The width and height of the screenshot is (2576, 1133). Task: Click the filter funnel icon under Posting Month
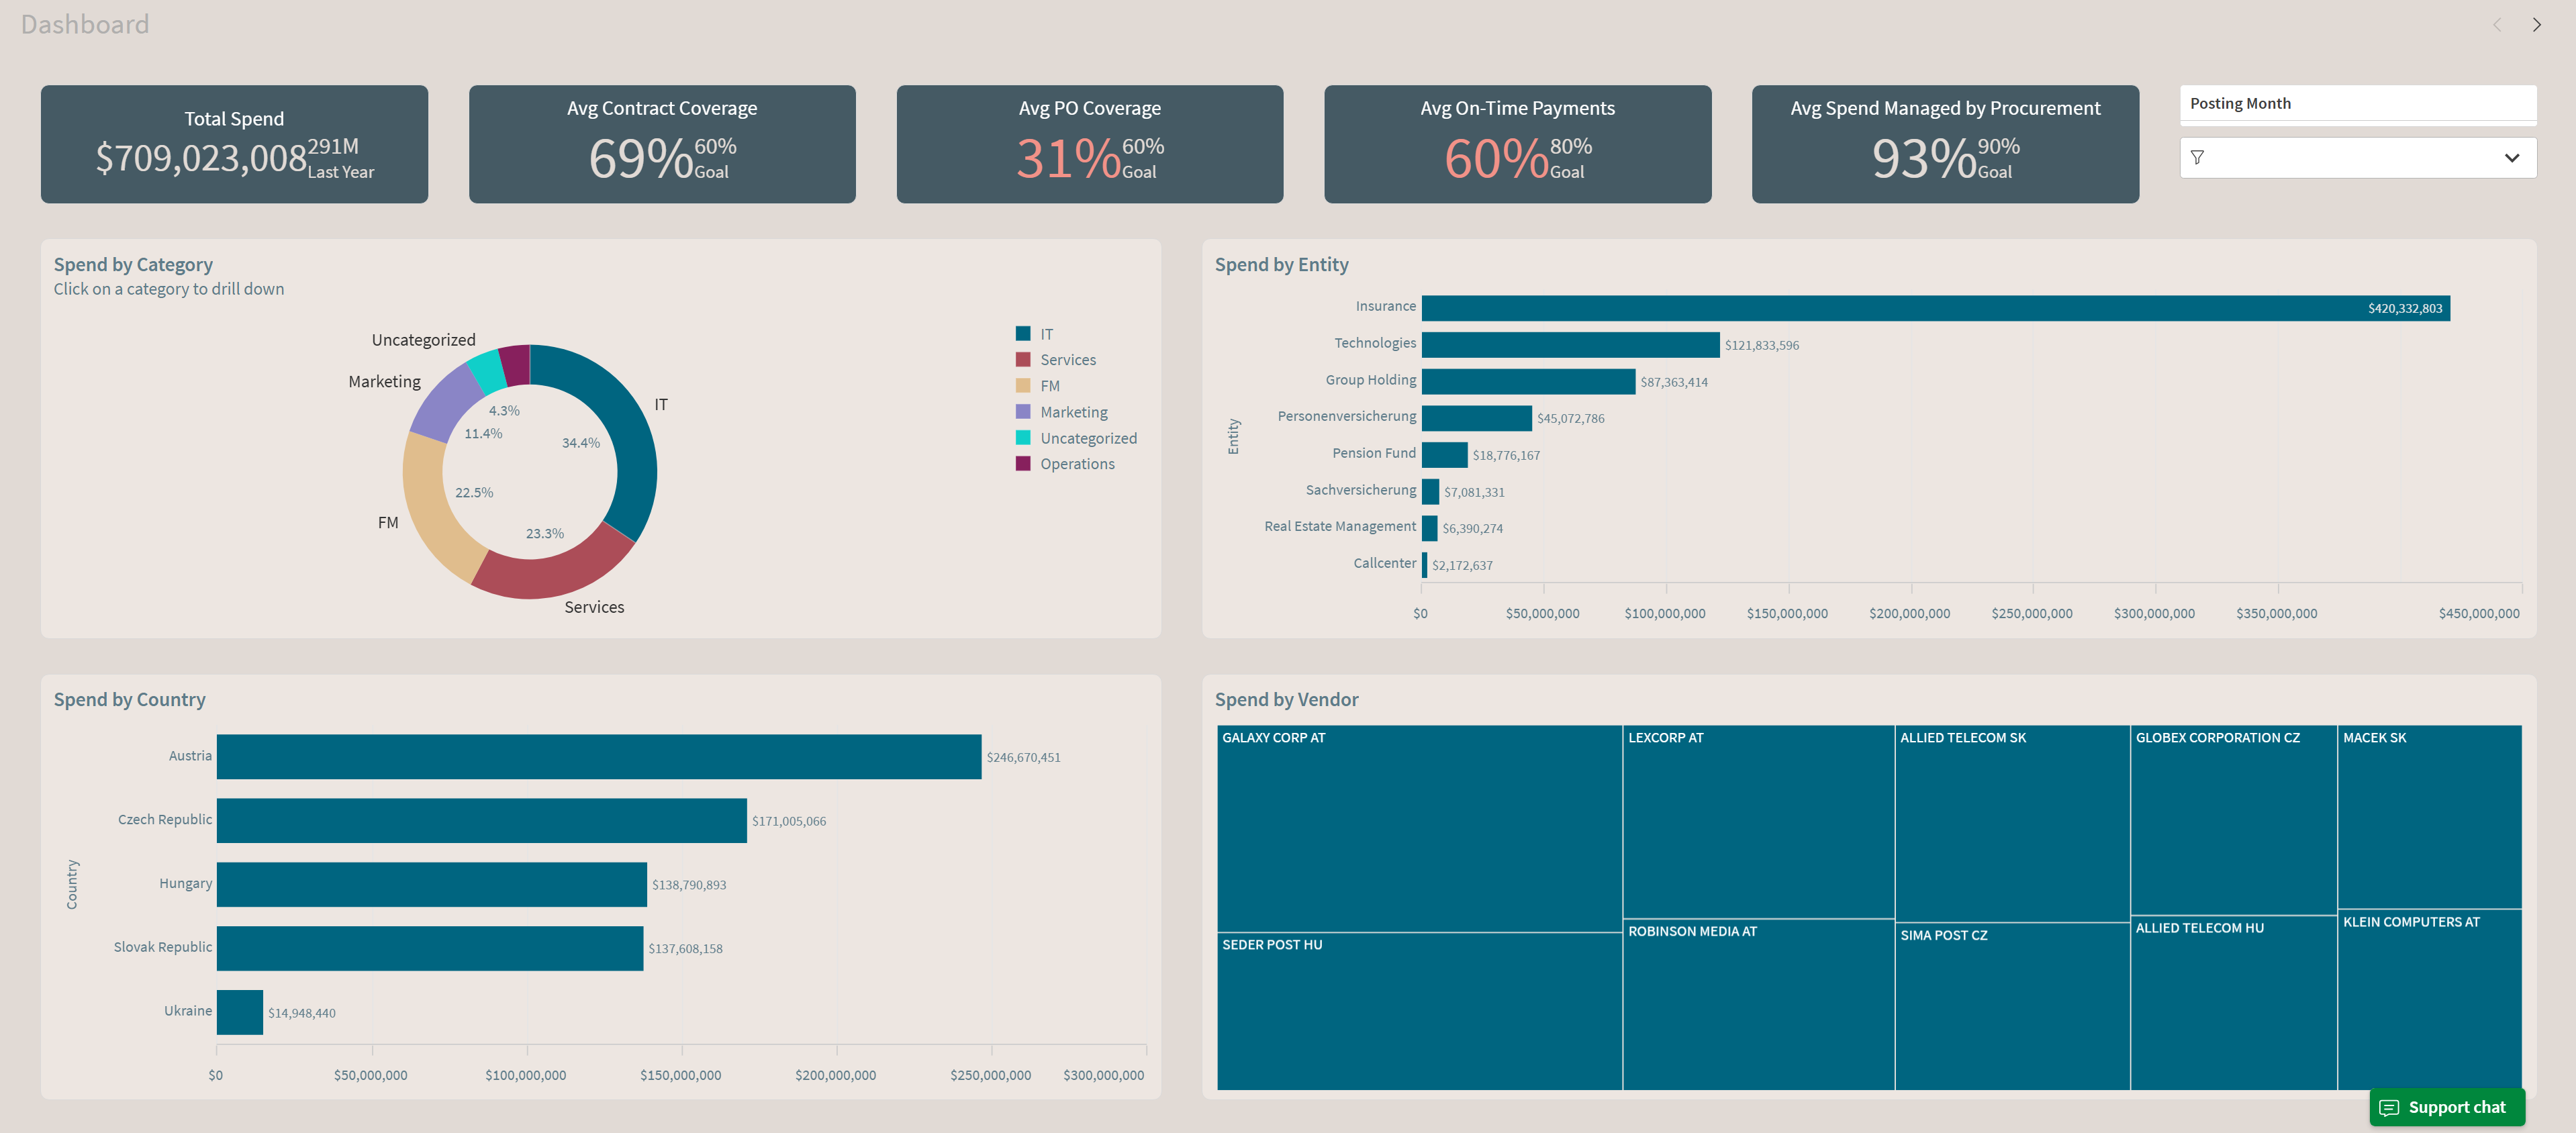(x=2197, y=158)
